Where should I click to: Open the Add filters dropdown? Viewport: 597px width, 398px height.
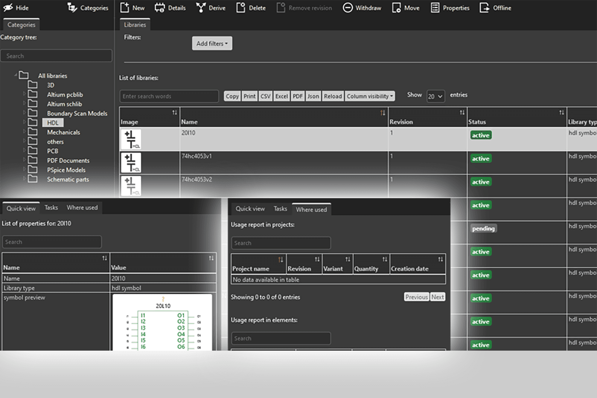pyautogui.click(x=212, y=43)
